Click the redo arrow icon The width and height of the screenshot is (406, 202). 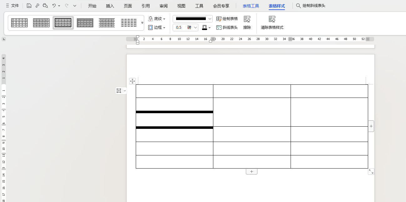click(67, 6)
